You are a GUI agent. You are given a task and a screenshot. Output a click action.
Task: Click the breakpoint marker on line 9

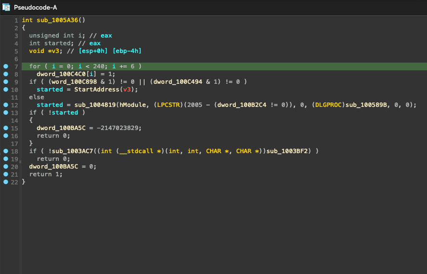point(6,82)
